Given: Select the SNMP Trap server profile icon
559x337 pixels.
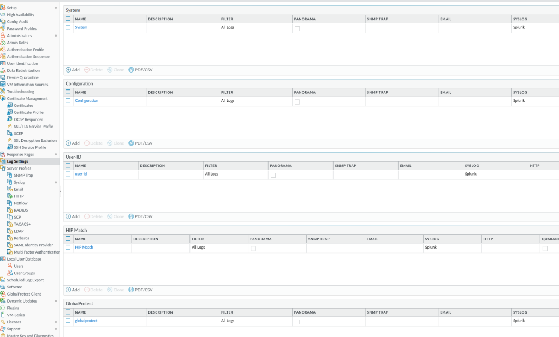Looking at the screenshot, I should (10, 175).
